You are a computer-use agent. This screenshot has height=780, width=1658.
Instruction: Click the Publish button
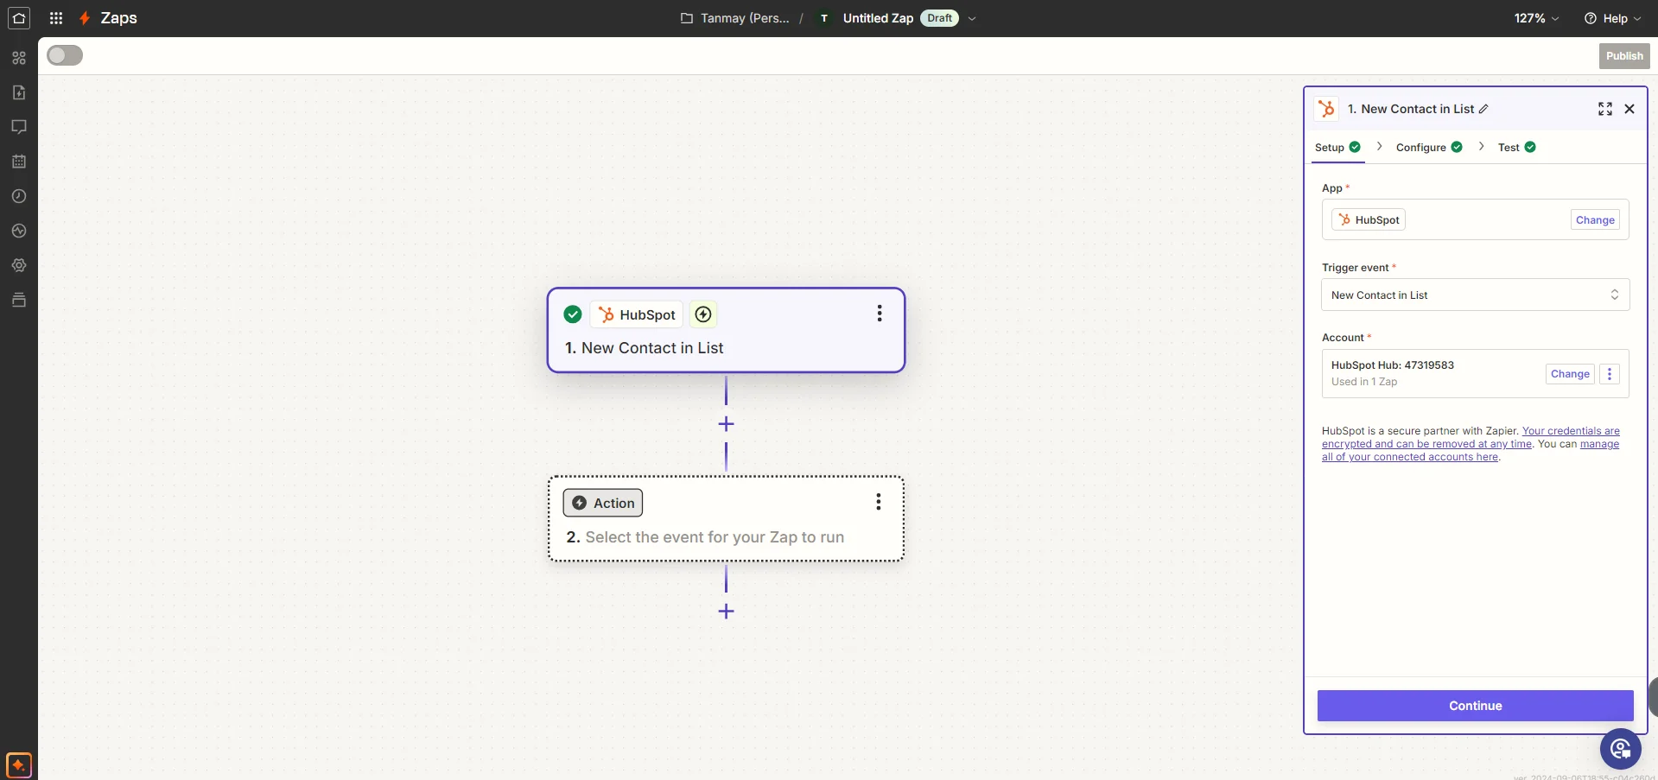[x=1624, y=56]
